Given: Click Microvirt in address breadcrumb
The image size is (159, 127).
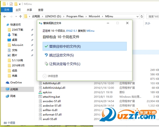Looking at the screenshot, I should [94, 16].
